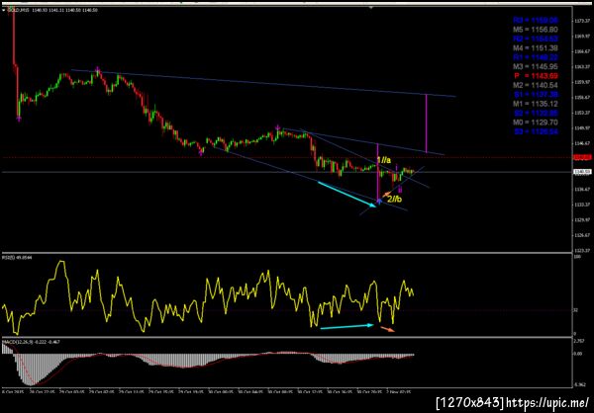Open the upic.me watermark link
This screenshot has height=413, width=594.
(547, 402)
